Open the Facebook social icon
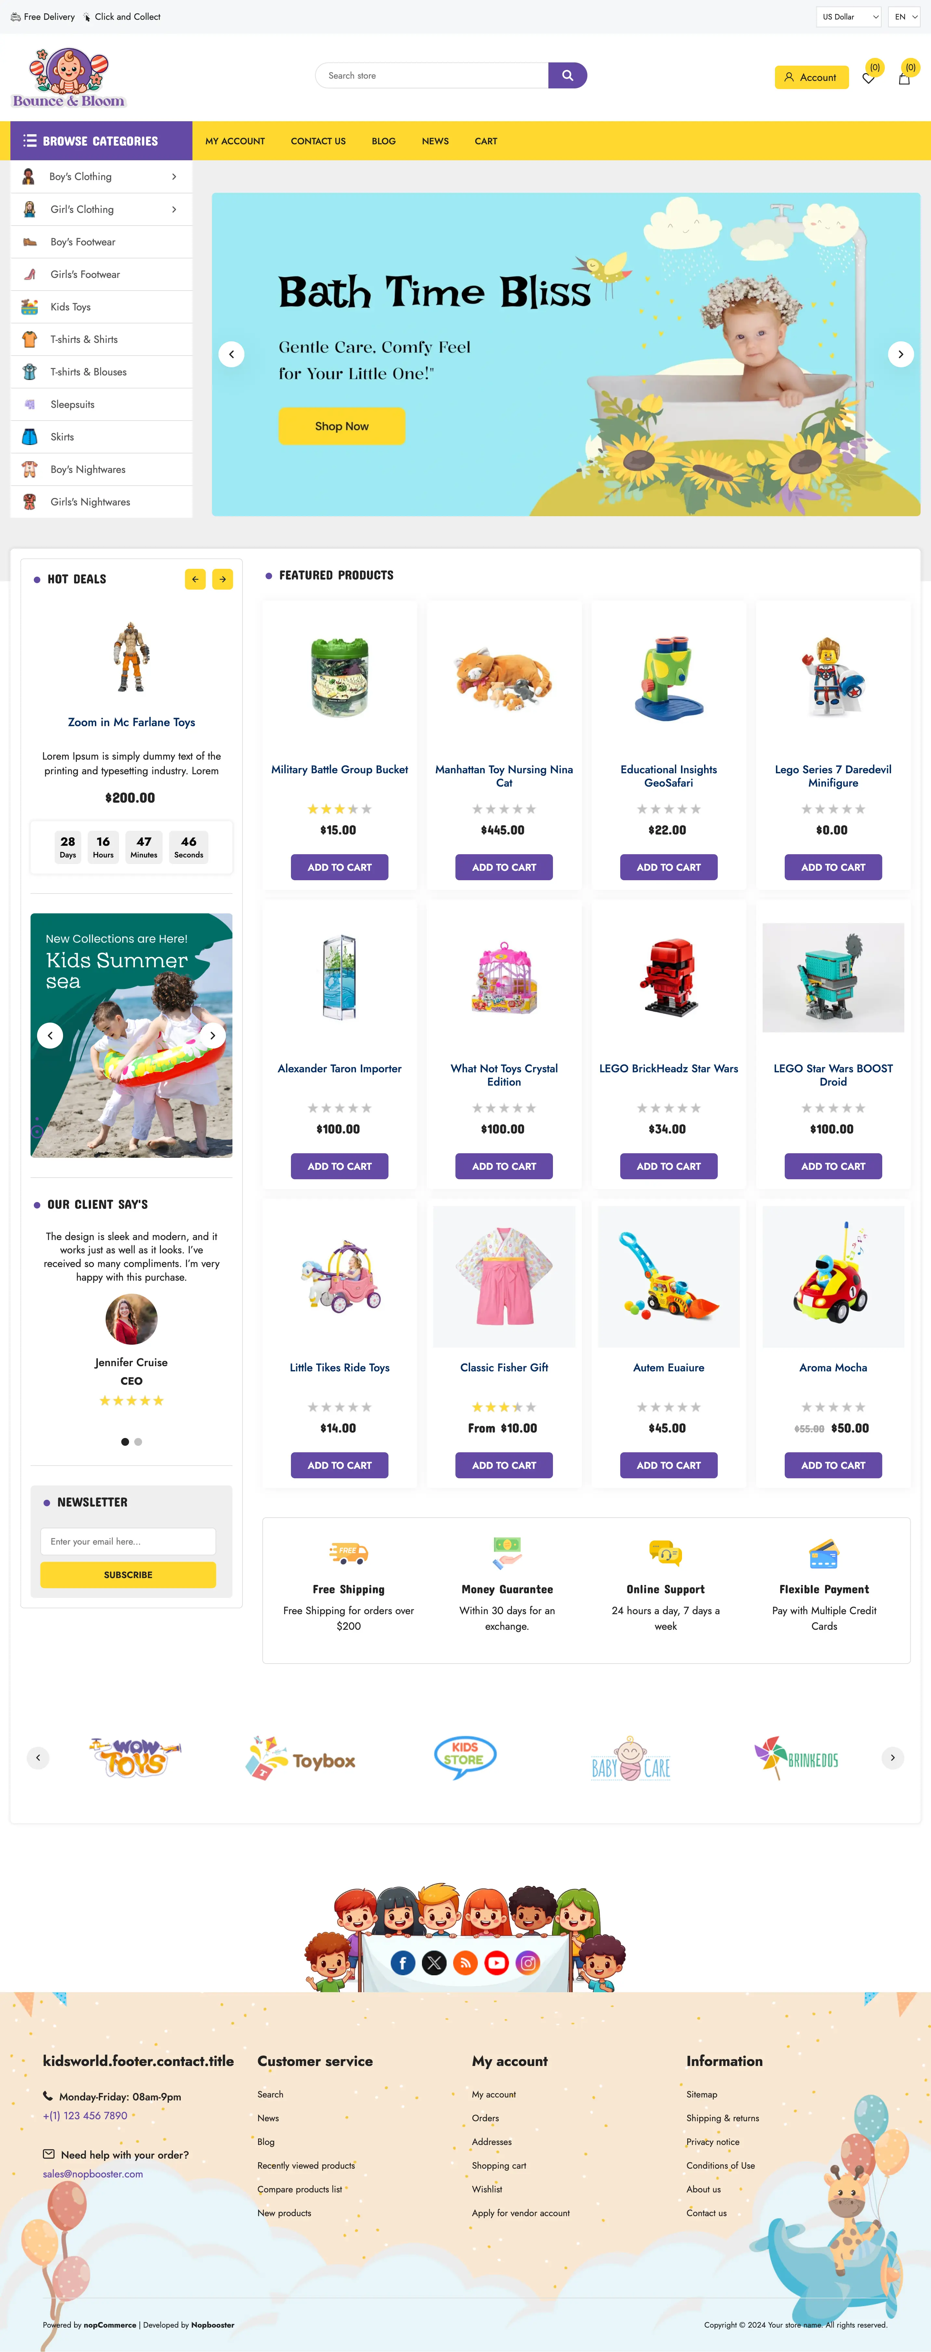This screenshot has width=931, height=2352. tap(403, 1962)
